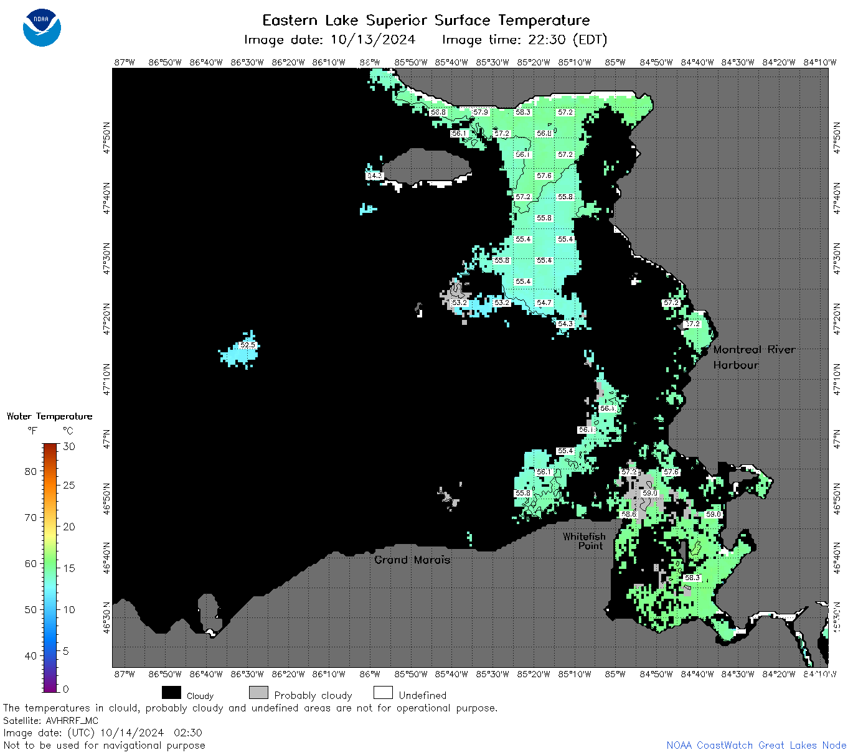Click the 15 °C tick on the scale
The image size is (853, 755).
69,568
